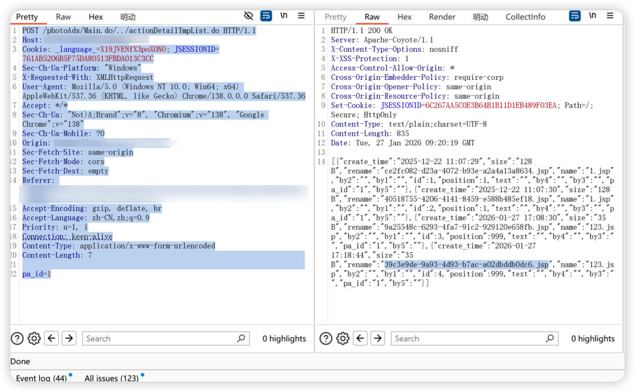The image size is (635, 392).
Task: Open help icon below response panel
Action: click(x=326, y=339)
